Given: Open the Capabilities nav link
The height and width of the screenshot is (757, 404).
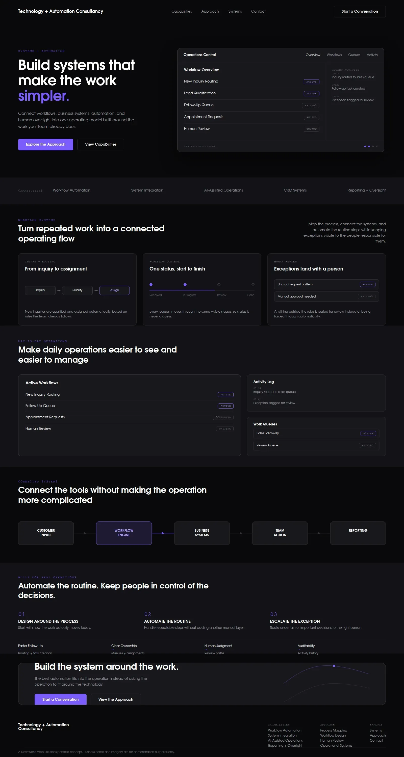Looking at the screenshot, I should (181, 11).
